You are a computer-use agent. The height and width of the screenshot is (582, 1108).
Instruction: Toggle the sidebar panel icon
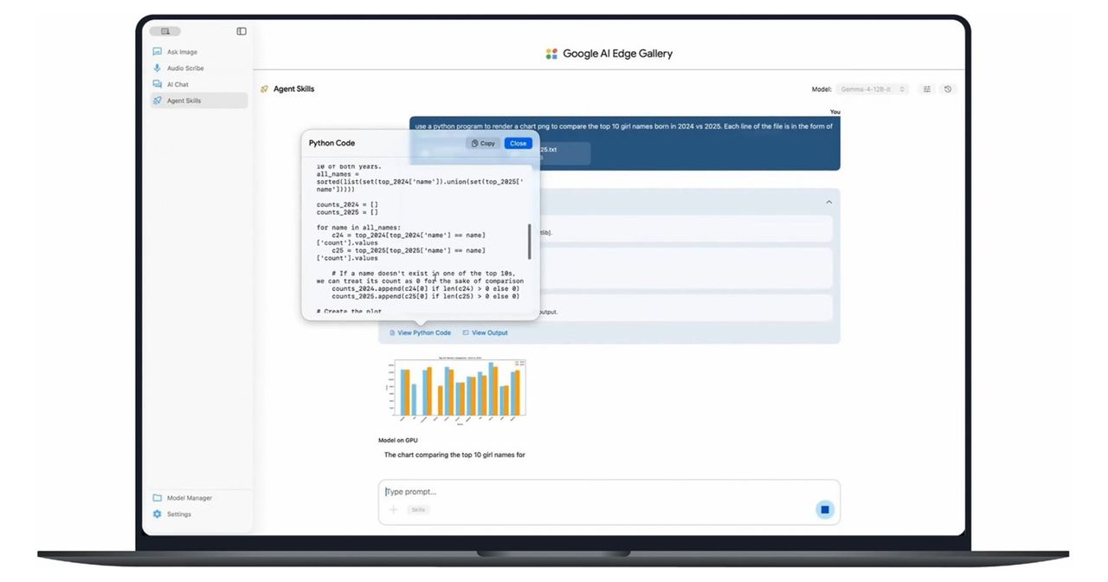click(x=242, y=31)
